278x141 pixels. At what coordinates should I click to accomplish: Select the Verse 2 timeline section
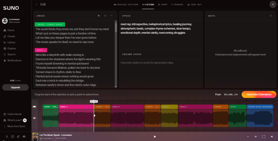point(127,107)
